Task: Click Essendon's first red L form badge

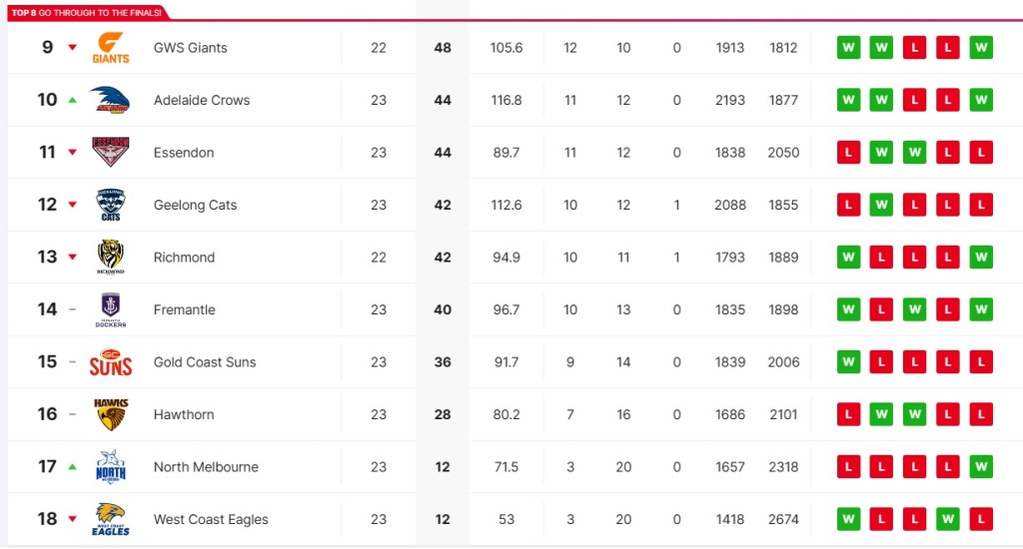Action: coord(848,153)
